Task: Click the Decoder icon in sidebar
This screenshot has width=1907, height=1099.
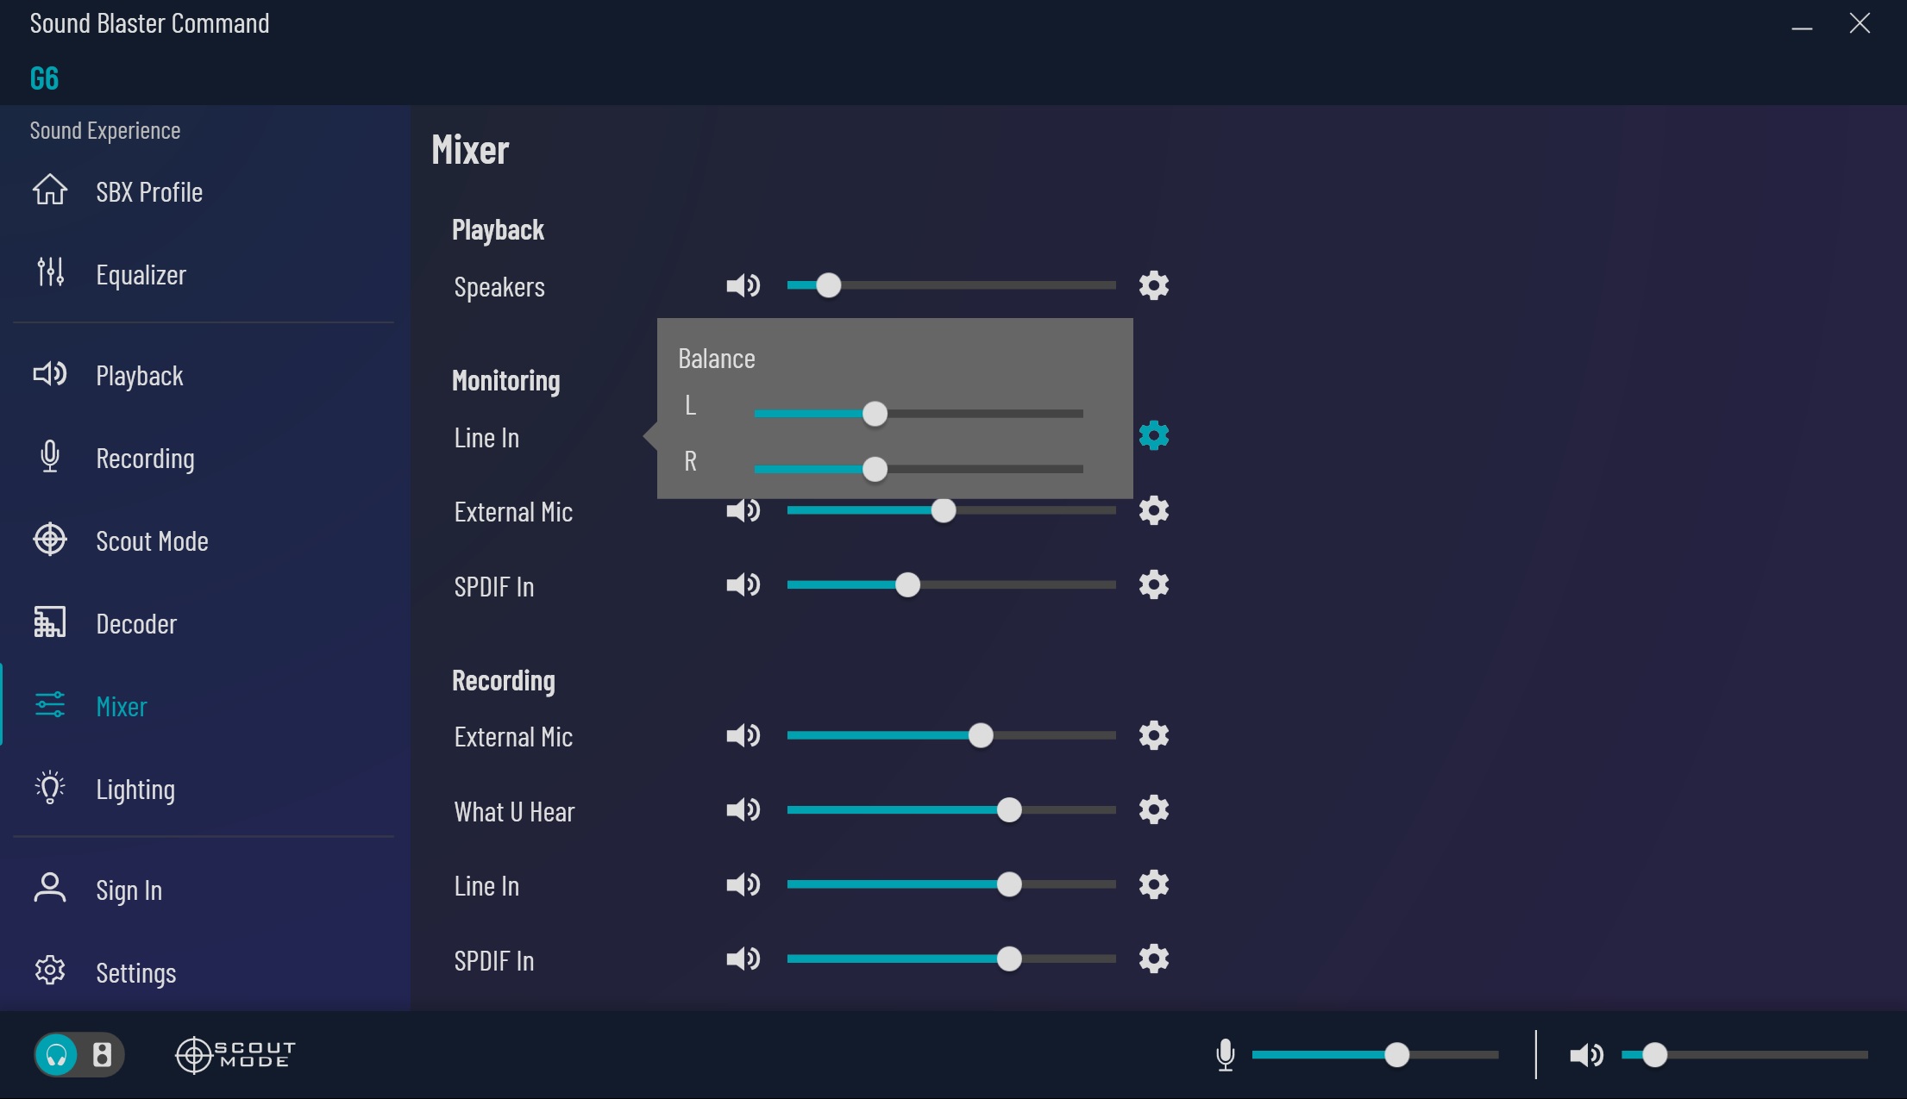Action: click(50, 621)
